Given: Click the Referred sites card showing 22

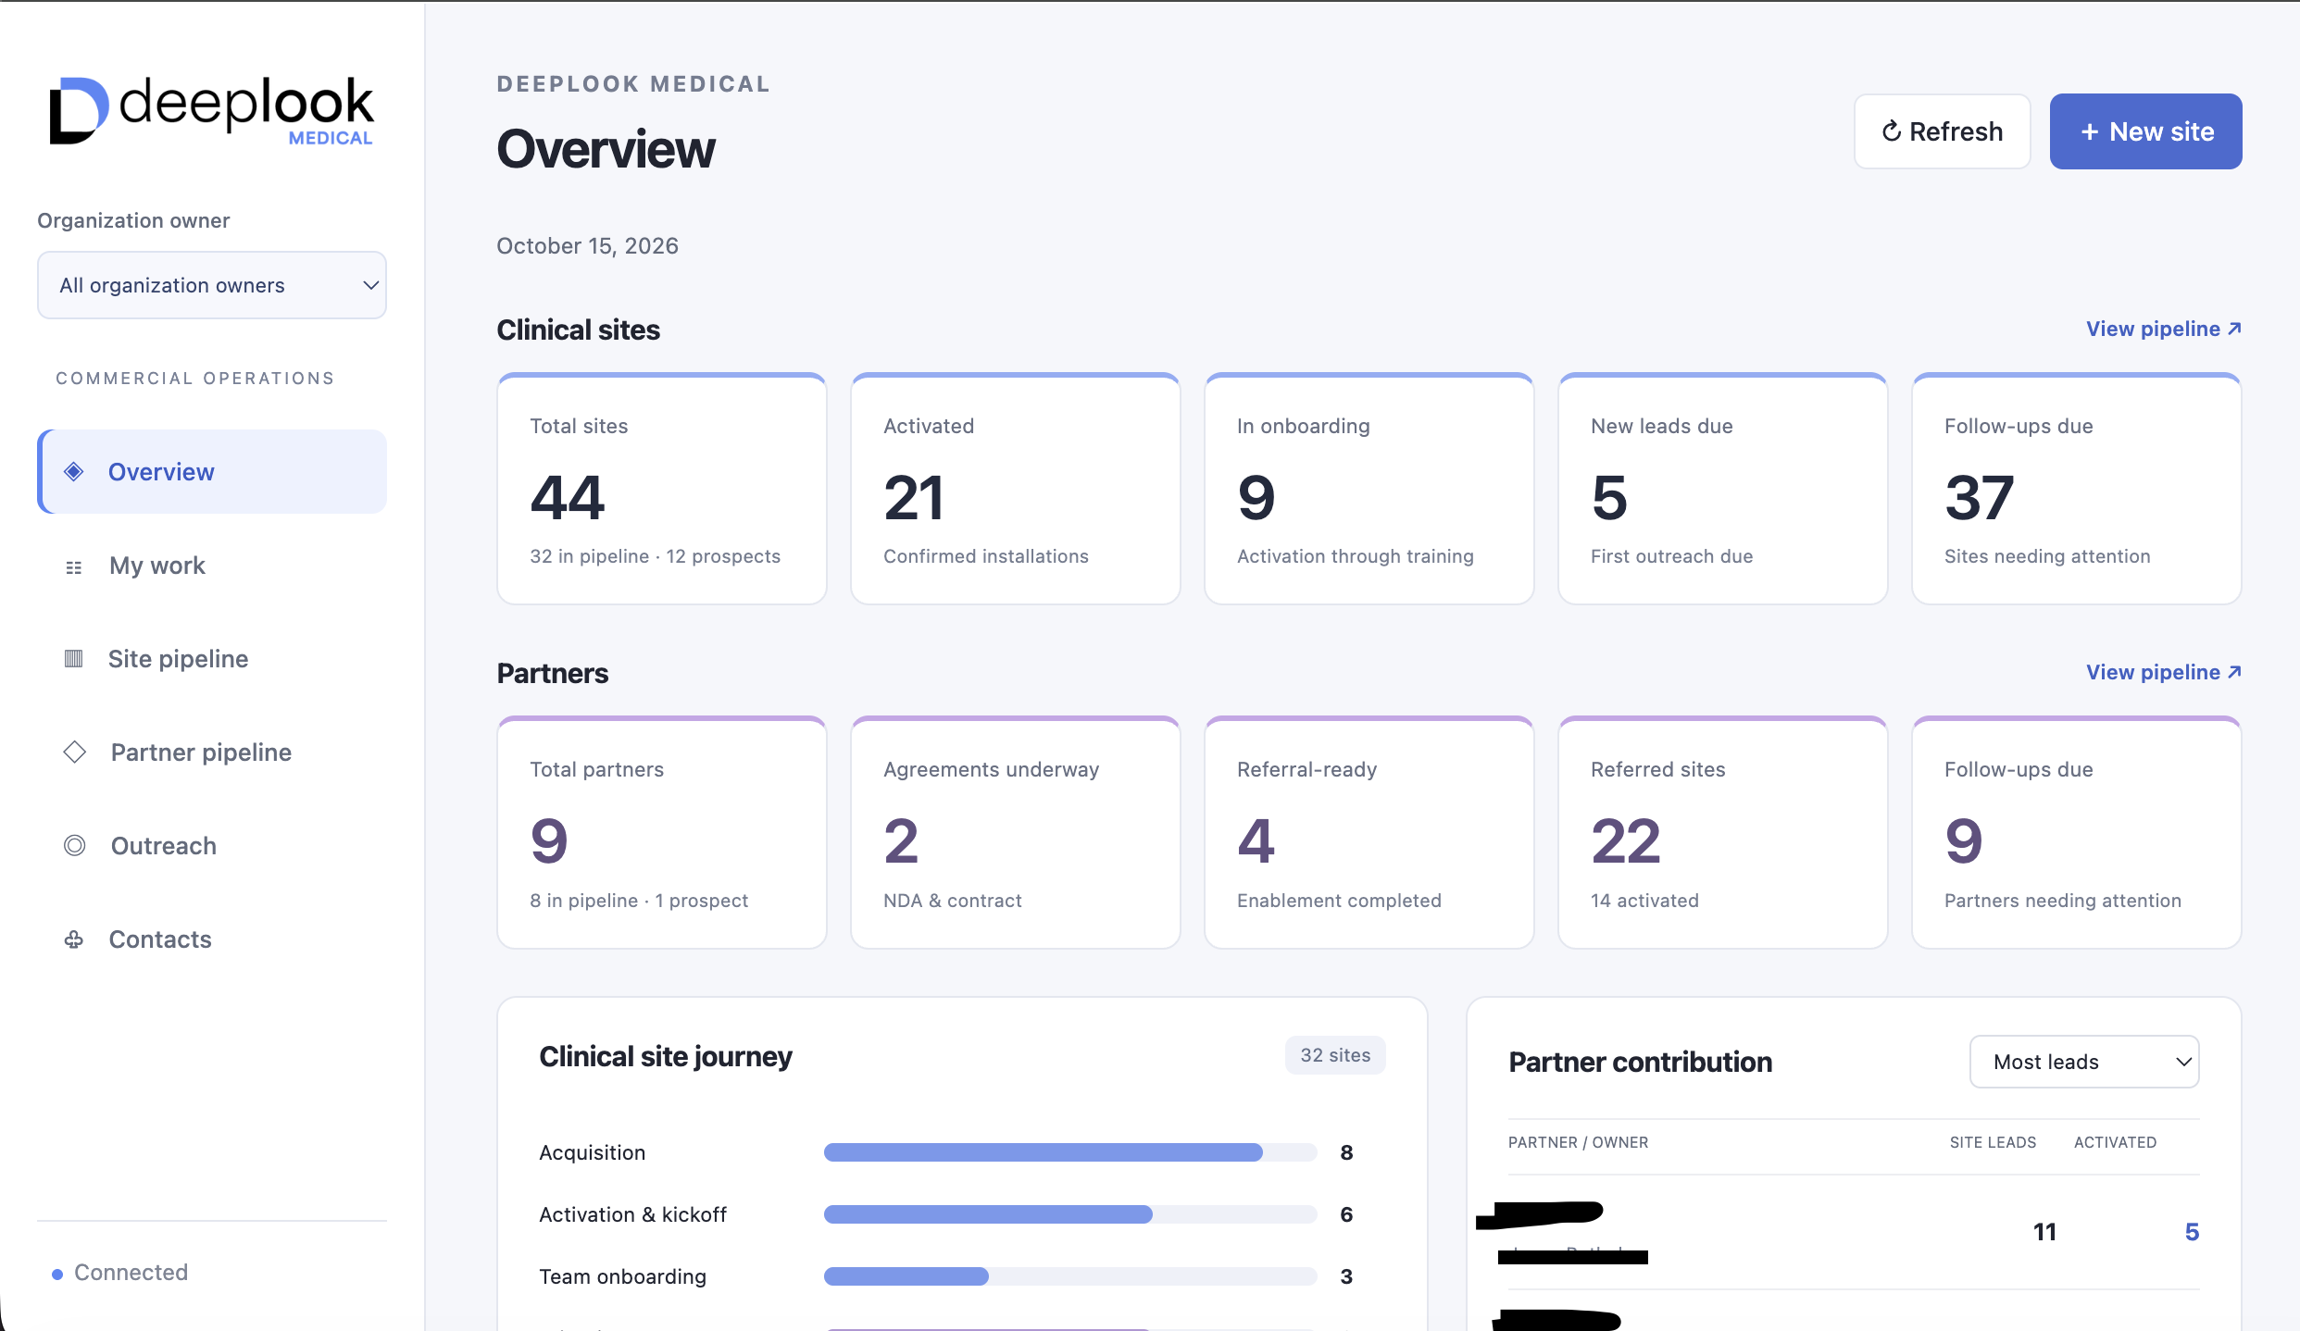Looking at the screenshot, I should [x=1723, y=832].
